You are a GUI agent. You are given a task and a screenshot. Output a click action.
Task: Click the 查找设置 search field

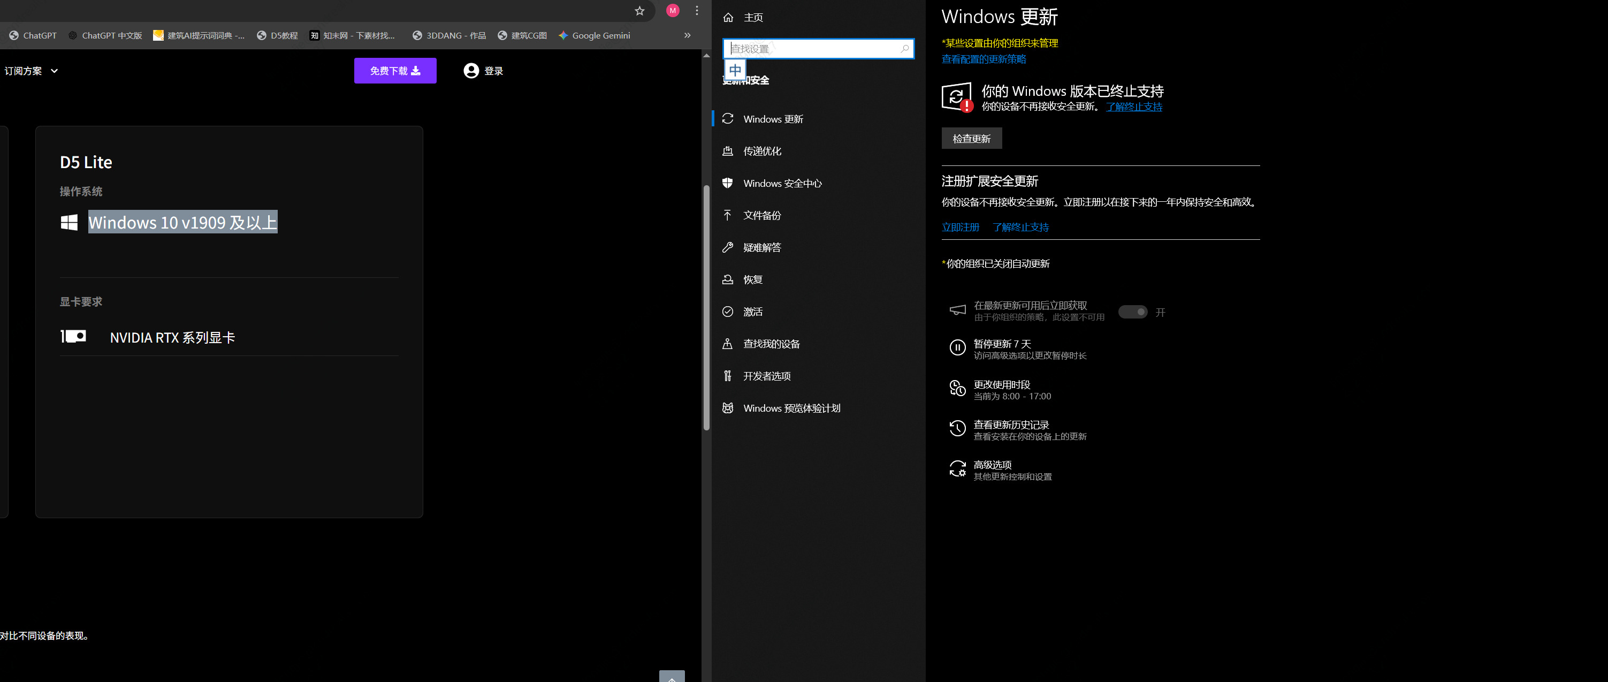pyautogui.click(x=811, y=49)
